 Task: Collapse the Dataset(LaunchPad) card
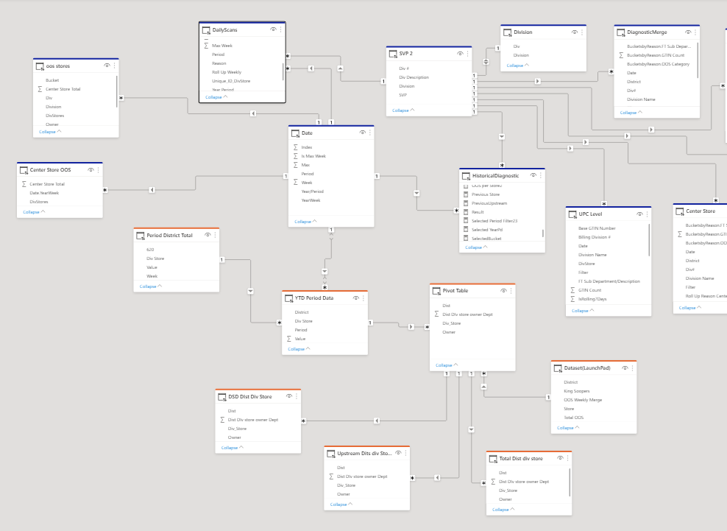(x=568, y=427)
